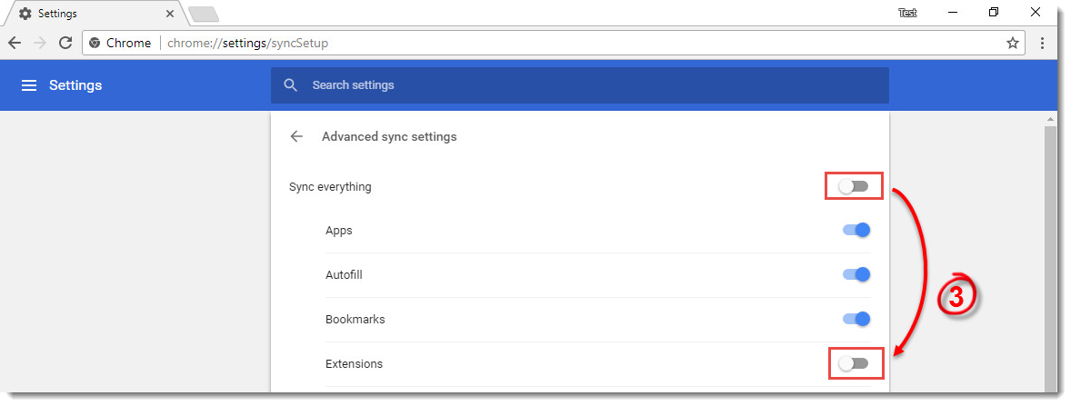This screenshot has width=1071, height=406.
Task: Bookmark this page with star icon
Action: (x=1012, y=43)
